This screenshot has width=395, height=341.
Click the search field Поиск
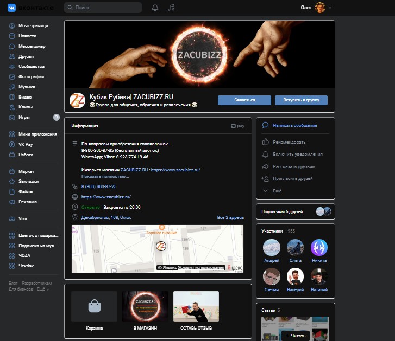(103, 8)
